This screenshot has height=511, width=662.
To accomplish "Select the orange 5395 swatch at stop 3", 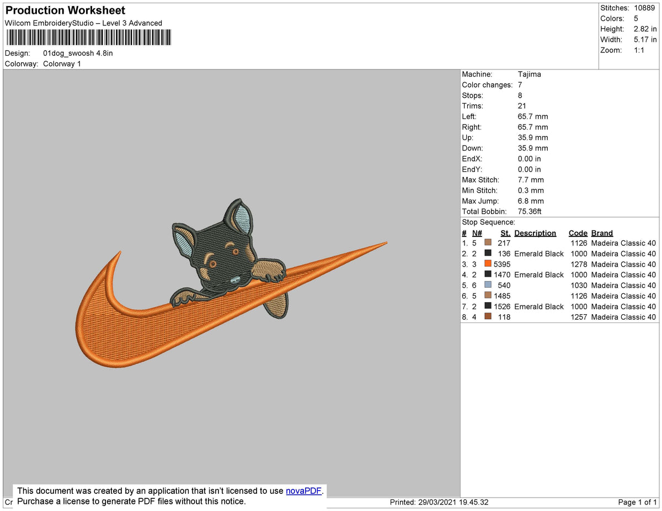I will click(488, 264).
